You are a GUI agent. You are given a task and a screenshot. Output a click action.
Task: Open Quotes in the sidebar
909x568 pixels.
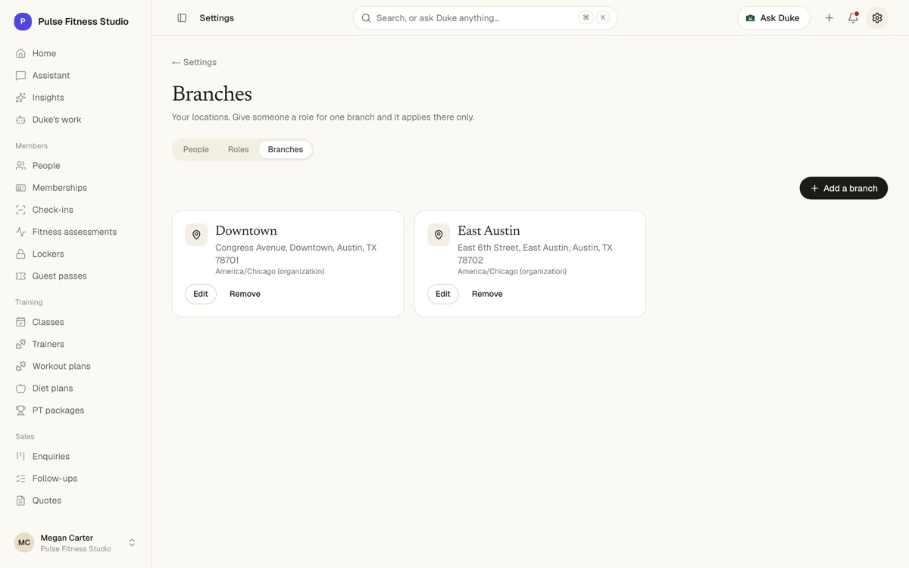(x=76, y=501)
